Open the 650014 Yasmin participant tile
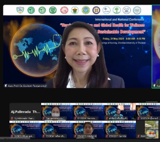Viewport: 160px width, 142px height. tap(89, 112)
